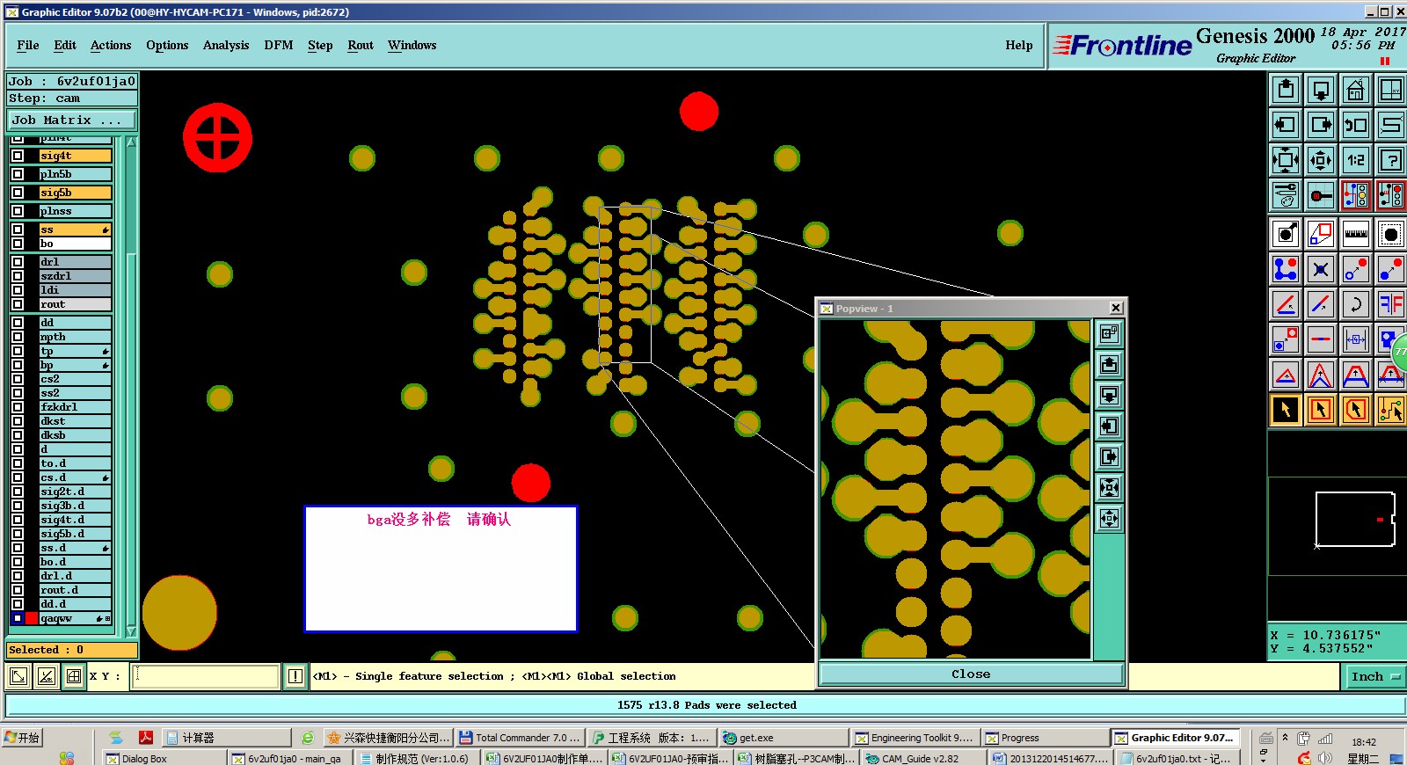Toggle the drl layer checkbox

coord(18,262)
